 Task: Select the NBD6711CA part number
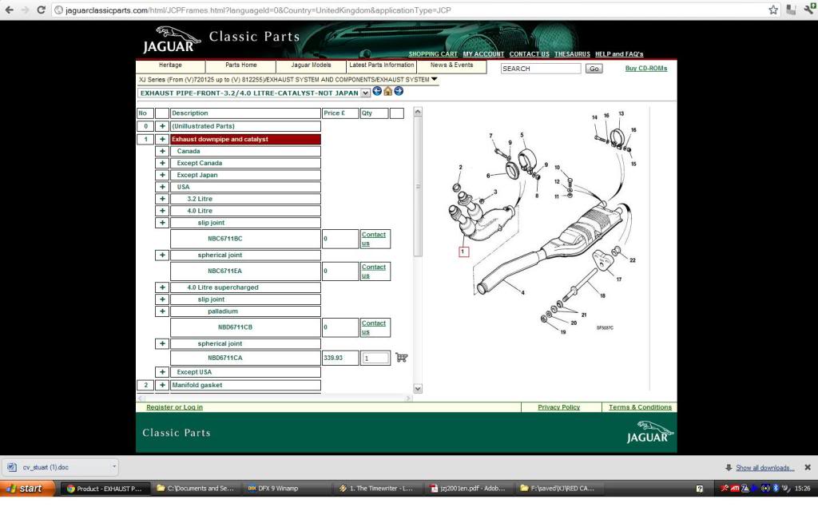pos(224,358)
